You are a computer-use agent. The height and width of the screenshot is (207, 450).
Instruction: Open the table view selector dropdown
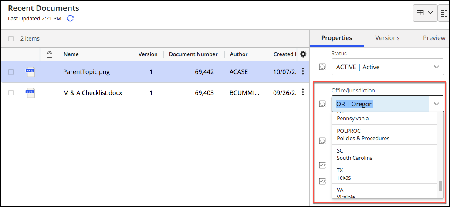(425, 14)
